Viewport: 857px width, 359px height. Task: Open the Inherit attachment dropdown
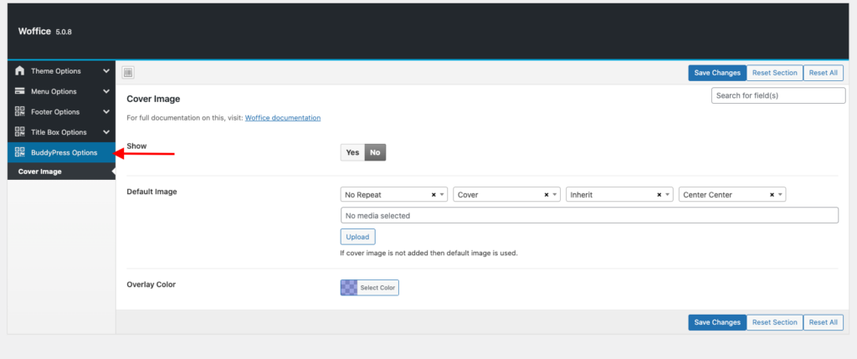click(x=613, y=195)
